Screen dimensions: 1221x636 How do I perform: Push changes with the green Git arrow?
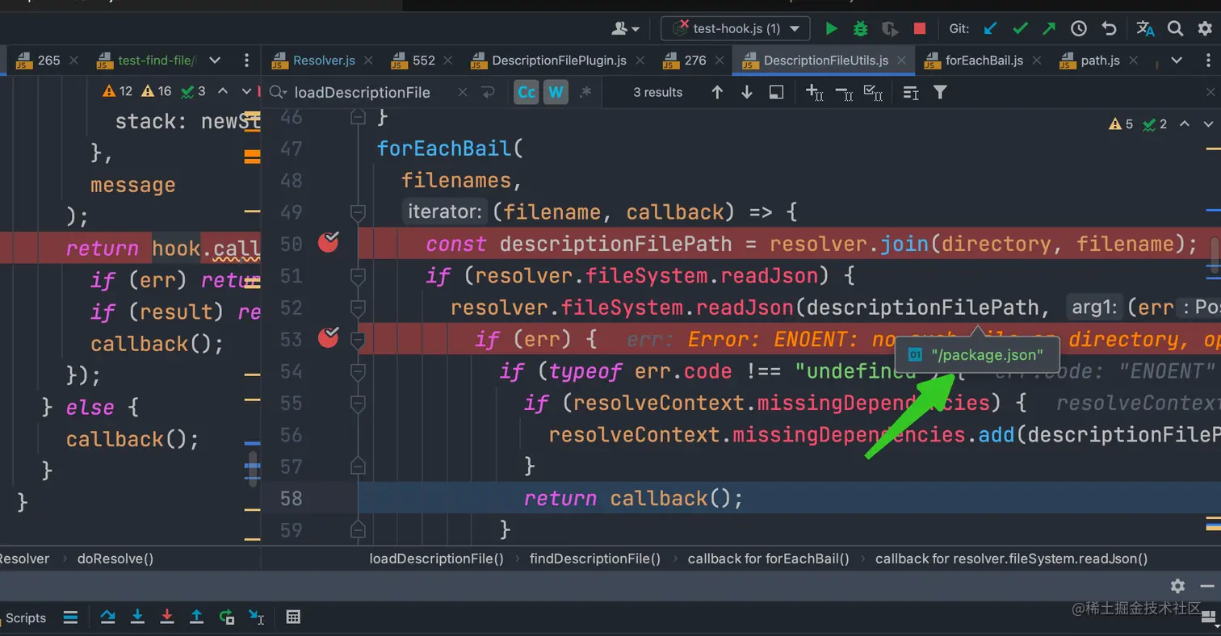[1049, 29]
